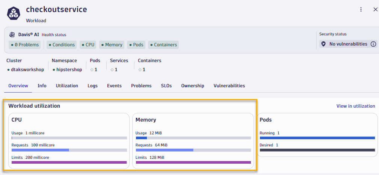Click the CPU health status chip
379x175 pixels.
click(88, 45)
